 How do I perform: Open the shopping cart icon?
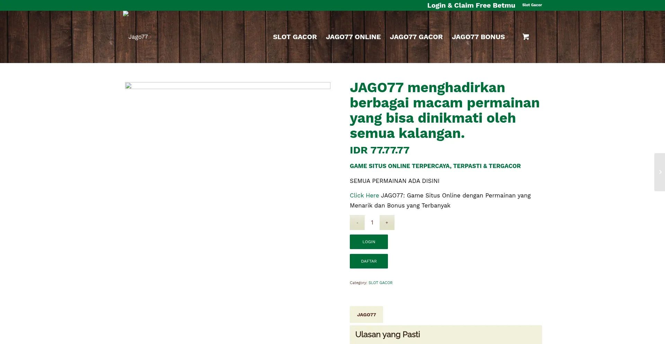[525, 37]
